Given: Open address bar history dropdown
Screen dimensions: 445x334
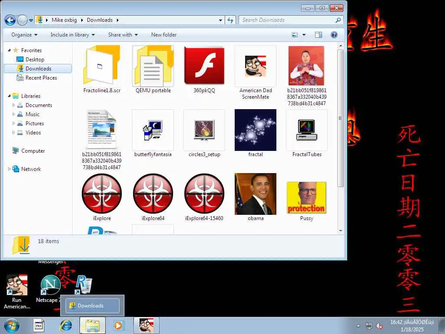Looking at the screenshot, I should (220, 20).
